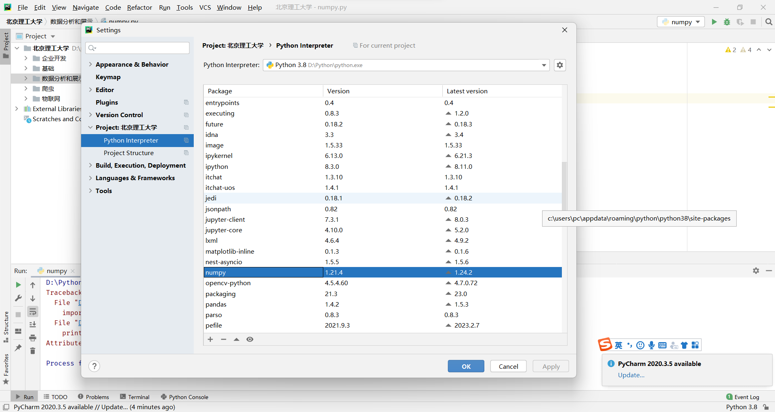Screen dimensions: 775x412
Task: Click the eye icon to toggle prerelease packages
Action: tap(250, 339)
